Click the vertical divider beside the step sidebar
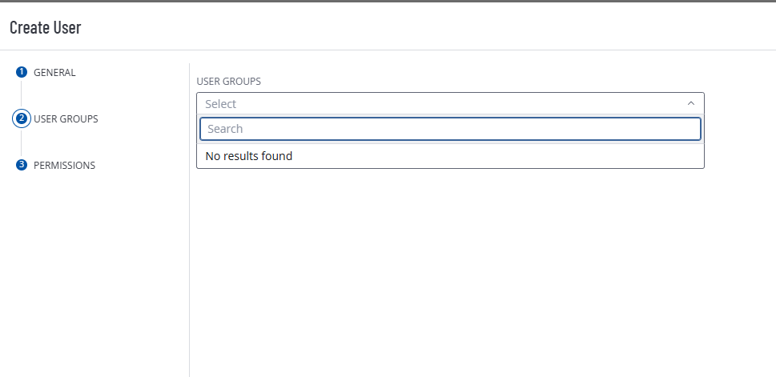 189,240
